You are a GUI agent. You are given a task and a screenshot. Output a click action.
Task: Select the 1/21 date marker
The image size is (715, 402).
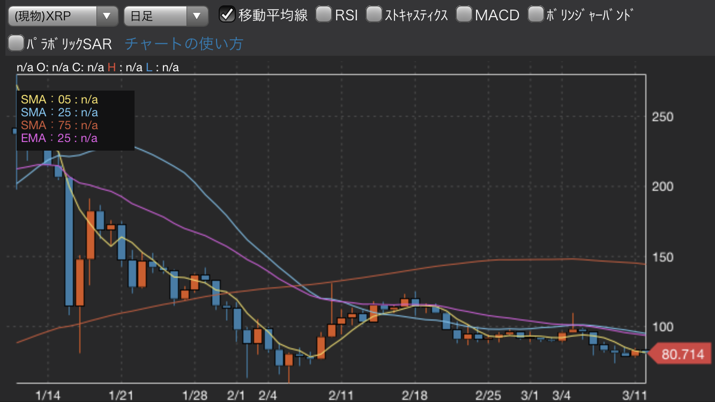click(120, 395)
